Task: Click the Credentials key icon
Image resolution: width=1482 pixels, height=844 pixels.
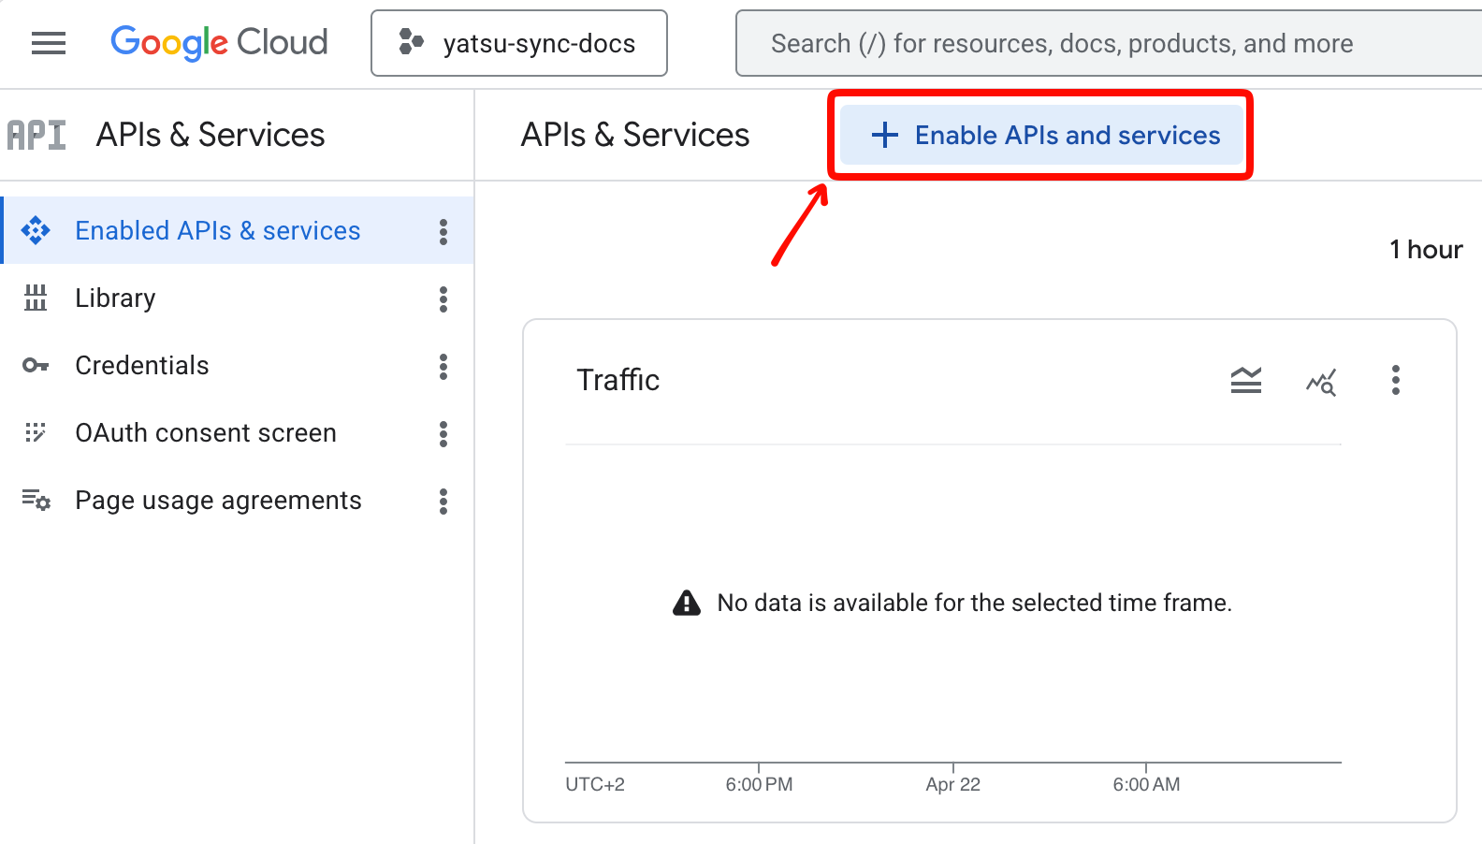Action: (x=36, y=366)
